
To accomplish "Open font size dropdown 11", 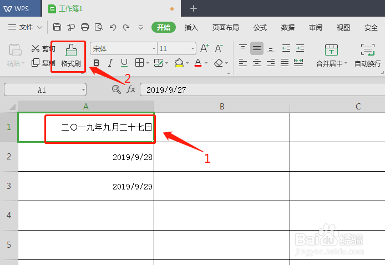I will [x=192, y=48].
